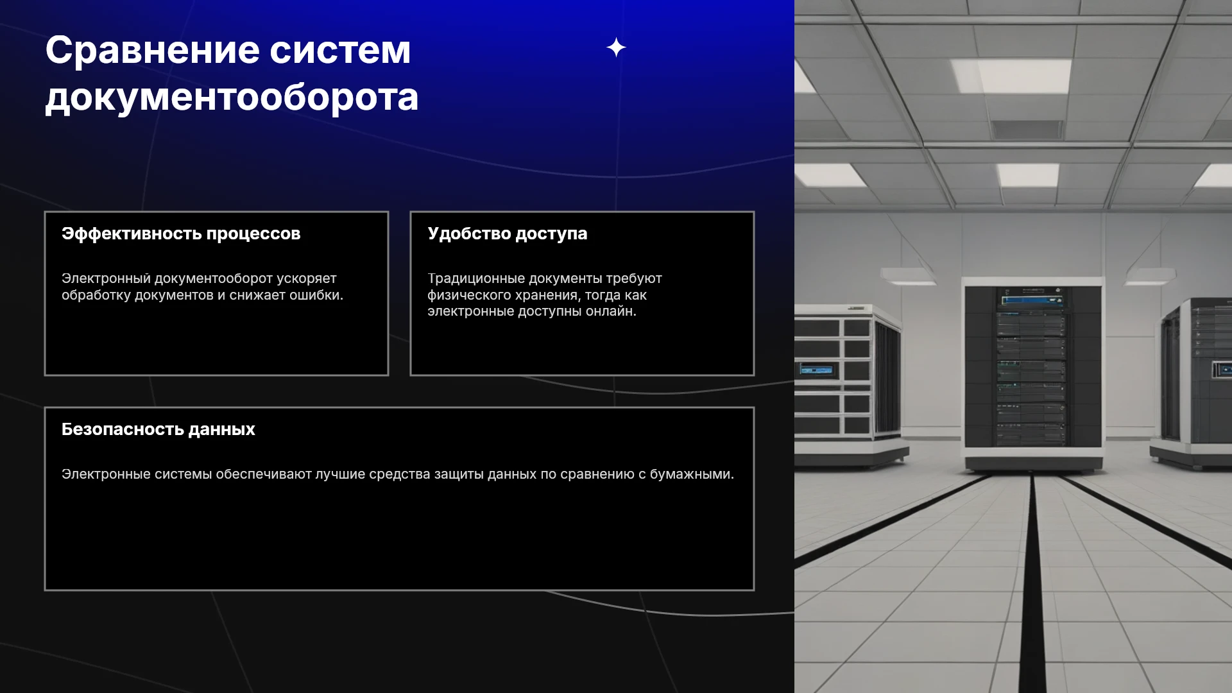Click the hanging lamp above left rack

point(907,277)
